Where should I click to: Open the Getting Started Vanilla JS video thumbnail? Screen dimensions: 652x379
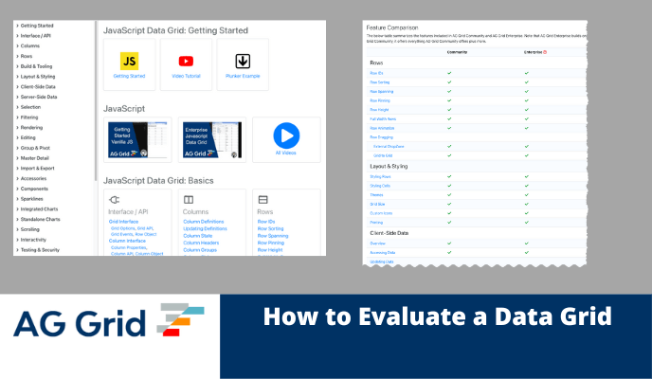tap(136, 139)
